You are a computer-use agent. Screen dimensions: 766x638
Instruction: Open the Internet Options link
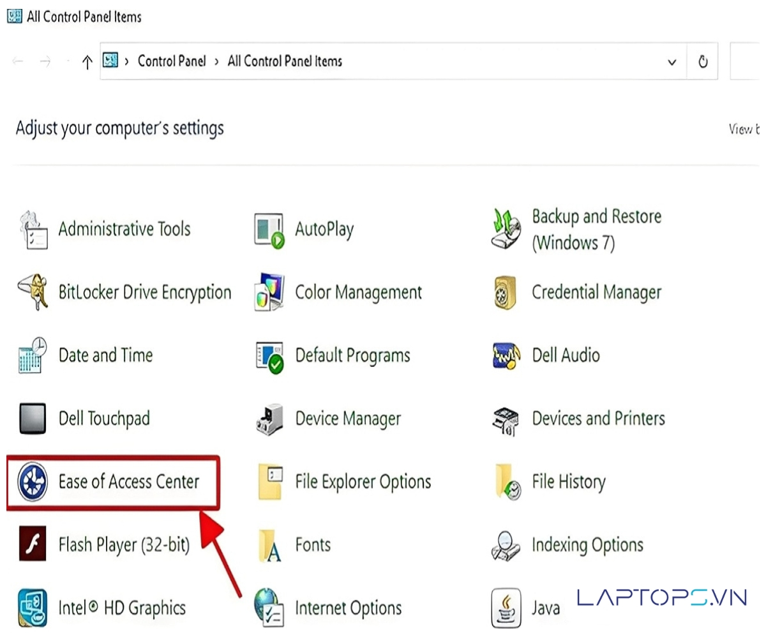348,608
